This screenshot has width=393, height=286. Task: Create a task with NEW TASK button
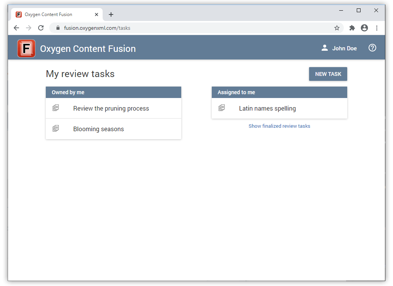coord(328,74)
